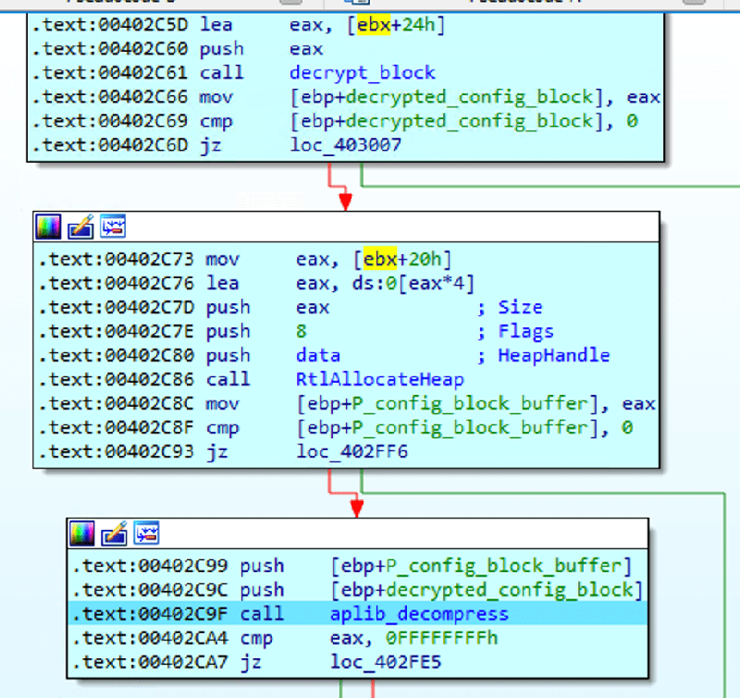Select decrypted_config_block in push at 00402C9C
Viewport: 740px width, 698px height.
(x=510, y=590)
